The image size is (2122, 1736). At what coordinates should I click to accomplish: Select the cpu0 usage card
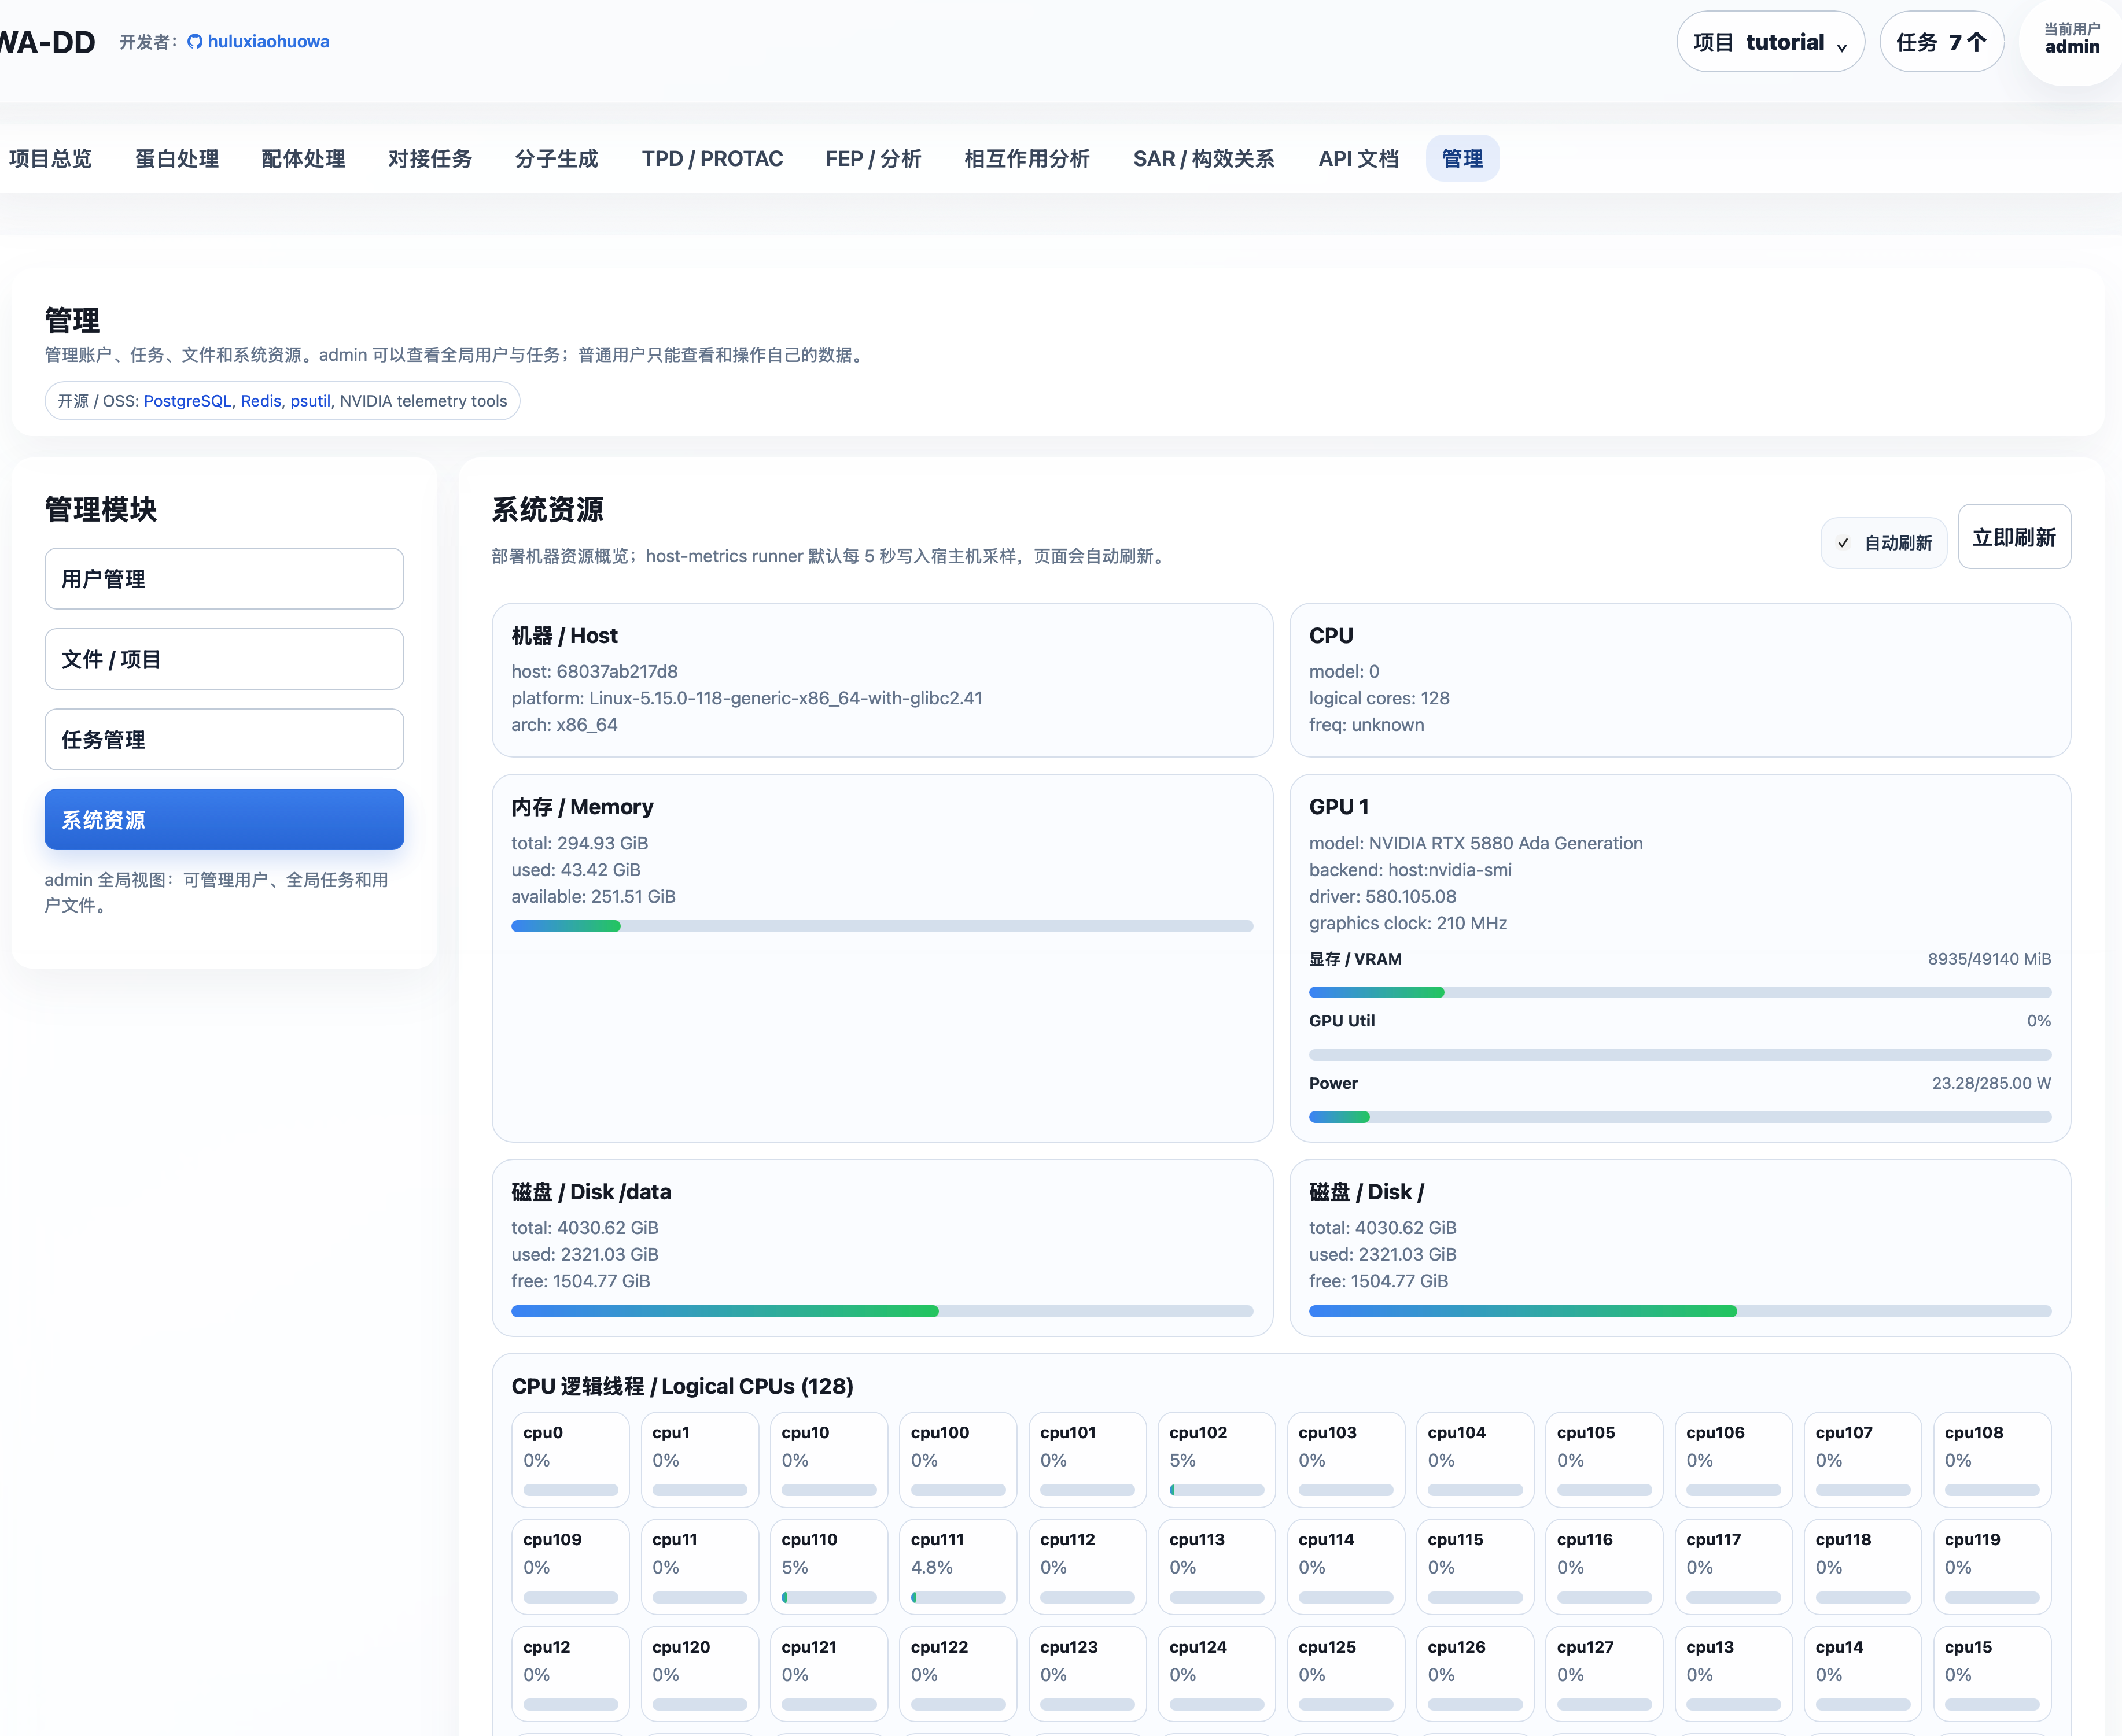tap(570, 1460)
